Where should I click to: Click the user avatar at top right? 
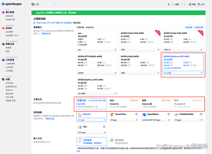(x=199, y=4)
